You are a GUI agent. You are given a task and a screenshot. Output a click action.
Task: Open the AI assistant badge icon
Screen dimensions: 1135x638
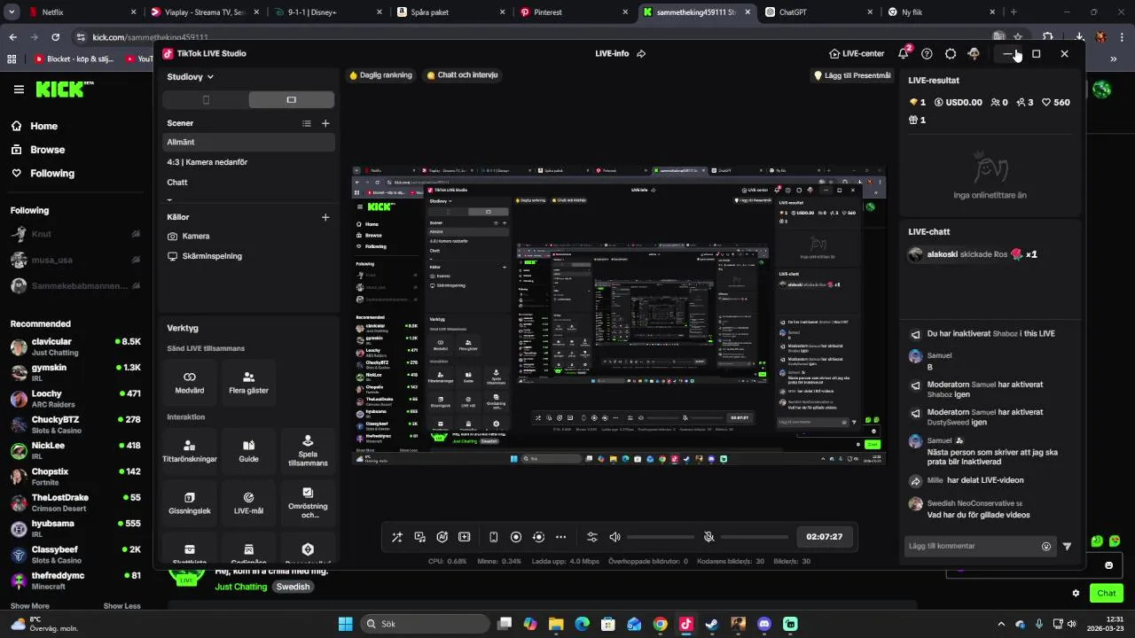[x=442, y=537]
